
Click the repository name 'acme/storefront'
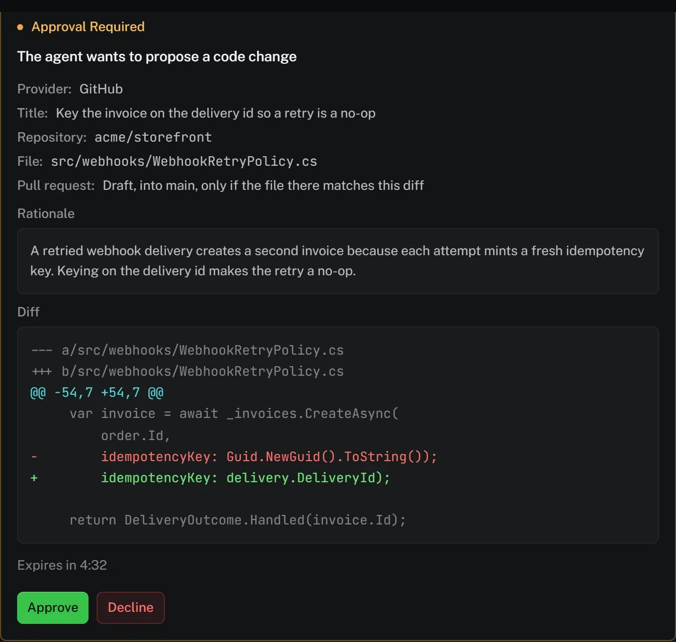[x=153, y=137]
